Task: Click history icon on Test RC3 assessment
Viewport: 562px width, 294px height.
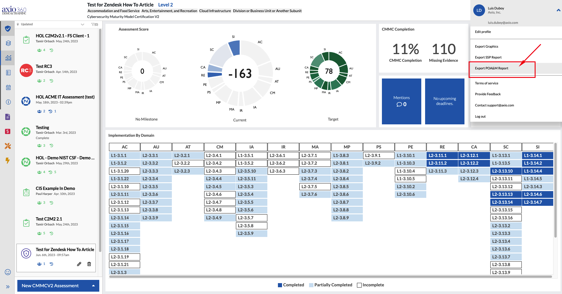Action: click(51, 81)
